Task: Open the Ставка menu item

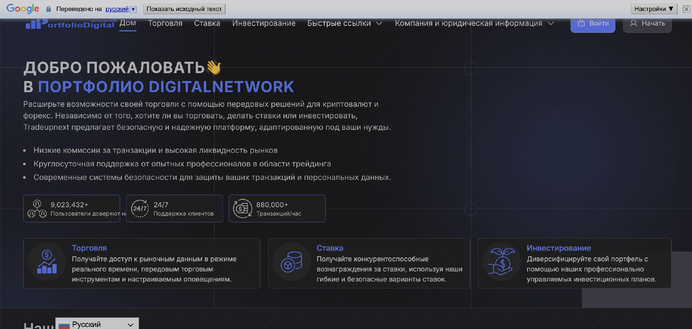Action: point(208,24)
